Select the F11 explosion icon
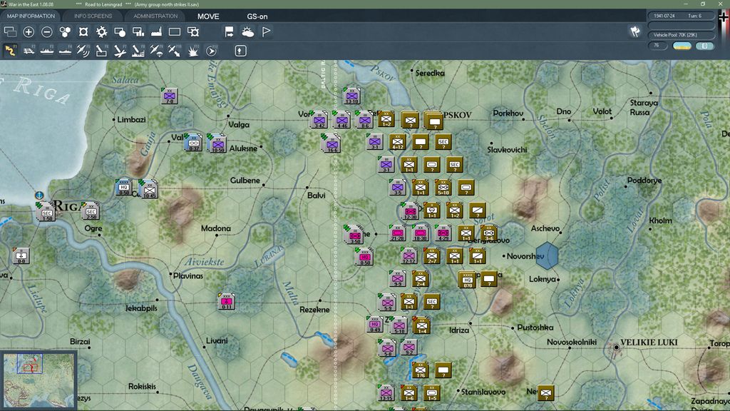 [192, 51]
